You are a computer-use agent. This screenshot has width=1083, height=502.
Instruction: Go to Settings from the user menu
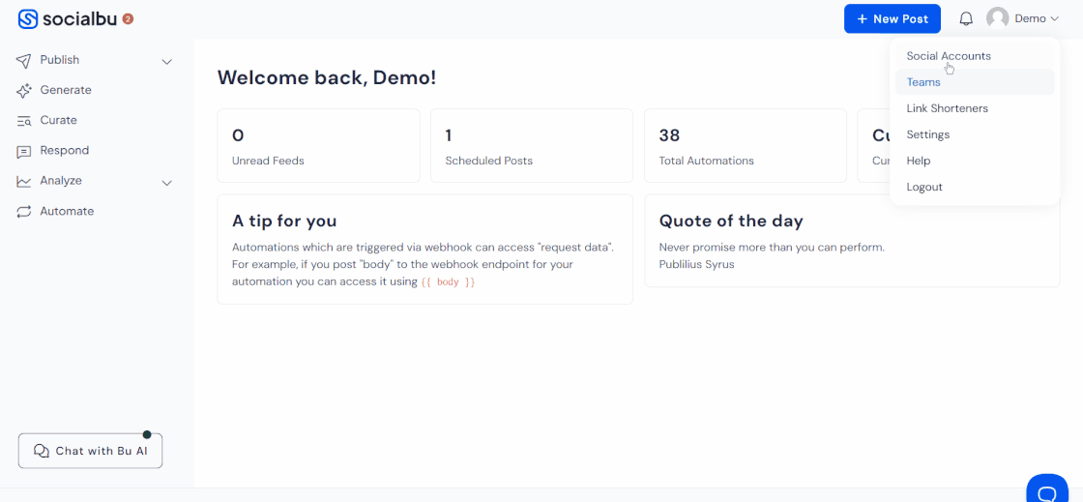pyautogui.click(x=928, y=134)
